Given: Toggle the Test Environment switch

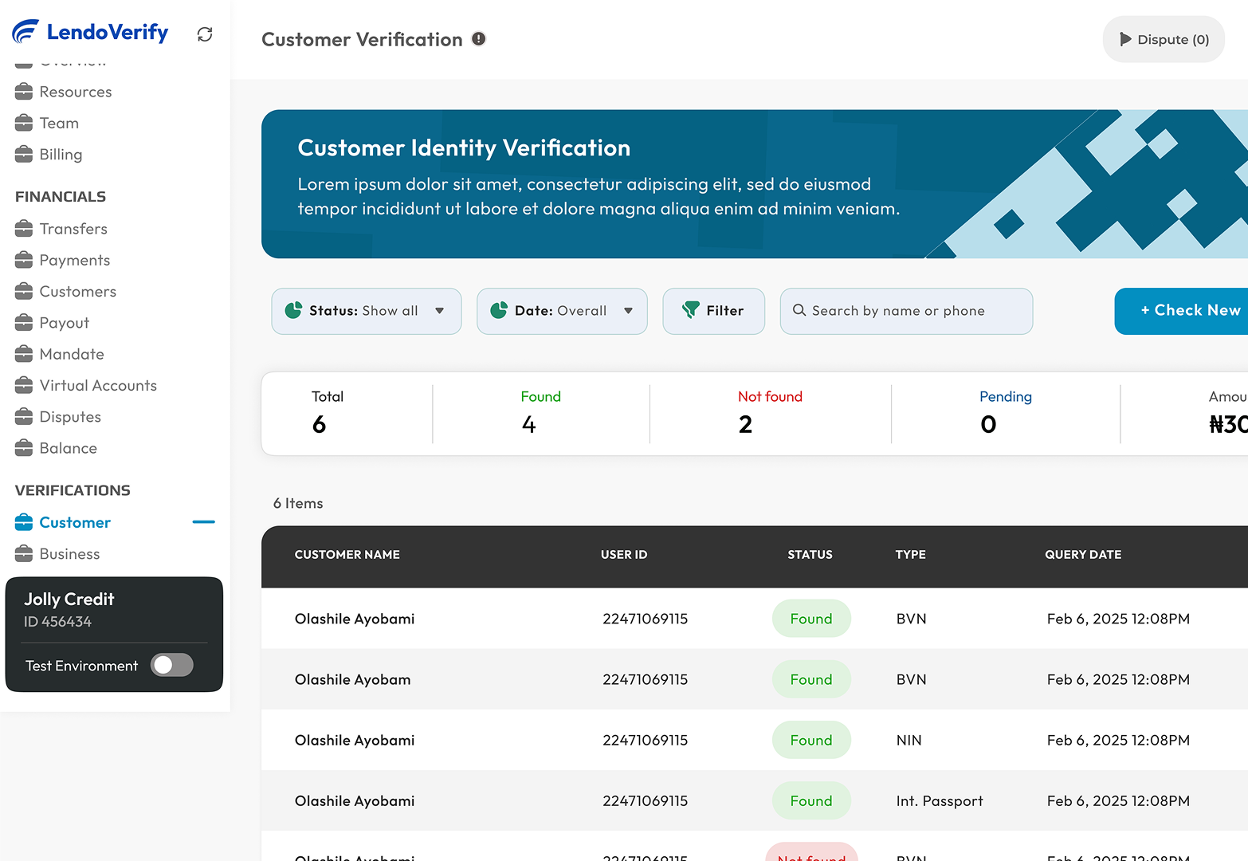Looking at the screenshot, I should [x=172, y=665].
